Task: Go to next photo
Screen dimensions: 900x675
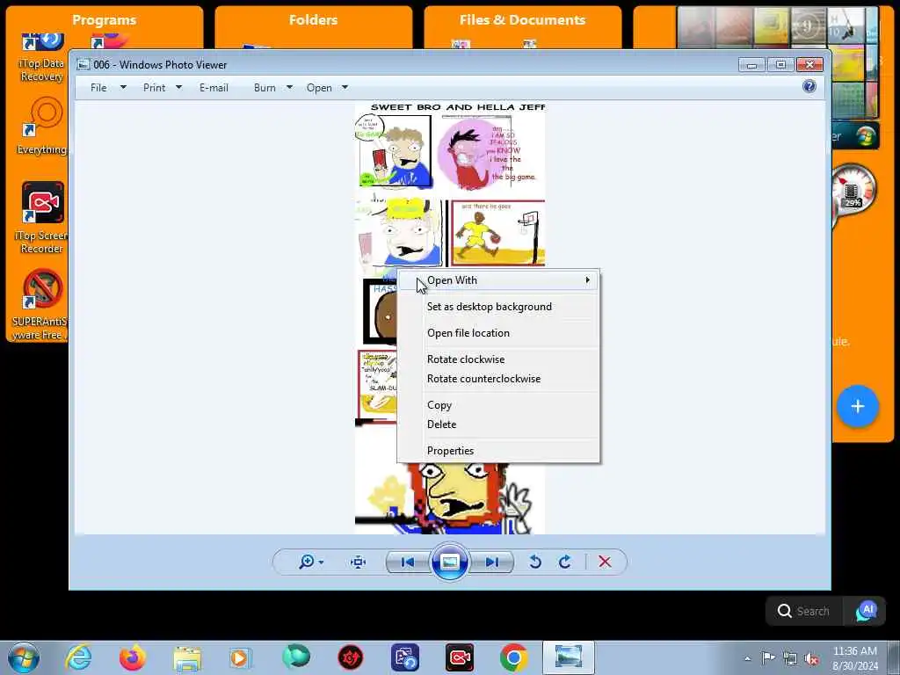Action: tap(492, 562)
